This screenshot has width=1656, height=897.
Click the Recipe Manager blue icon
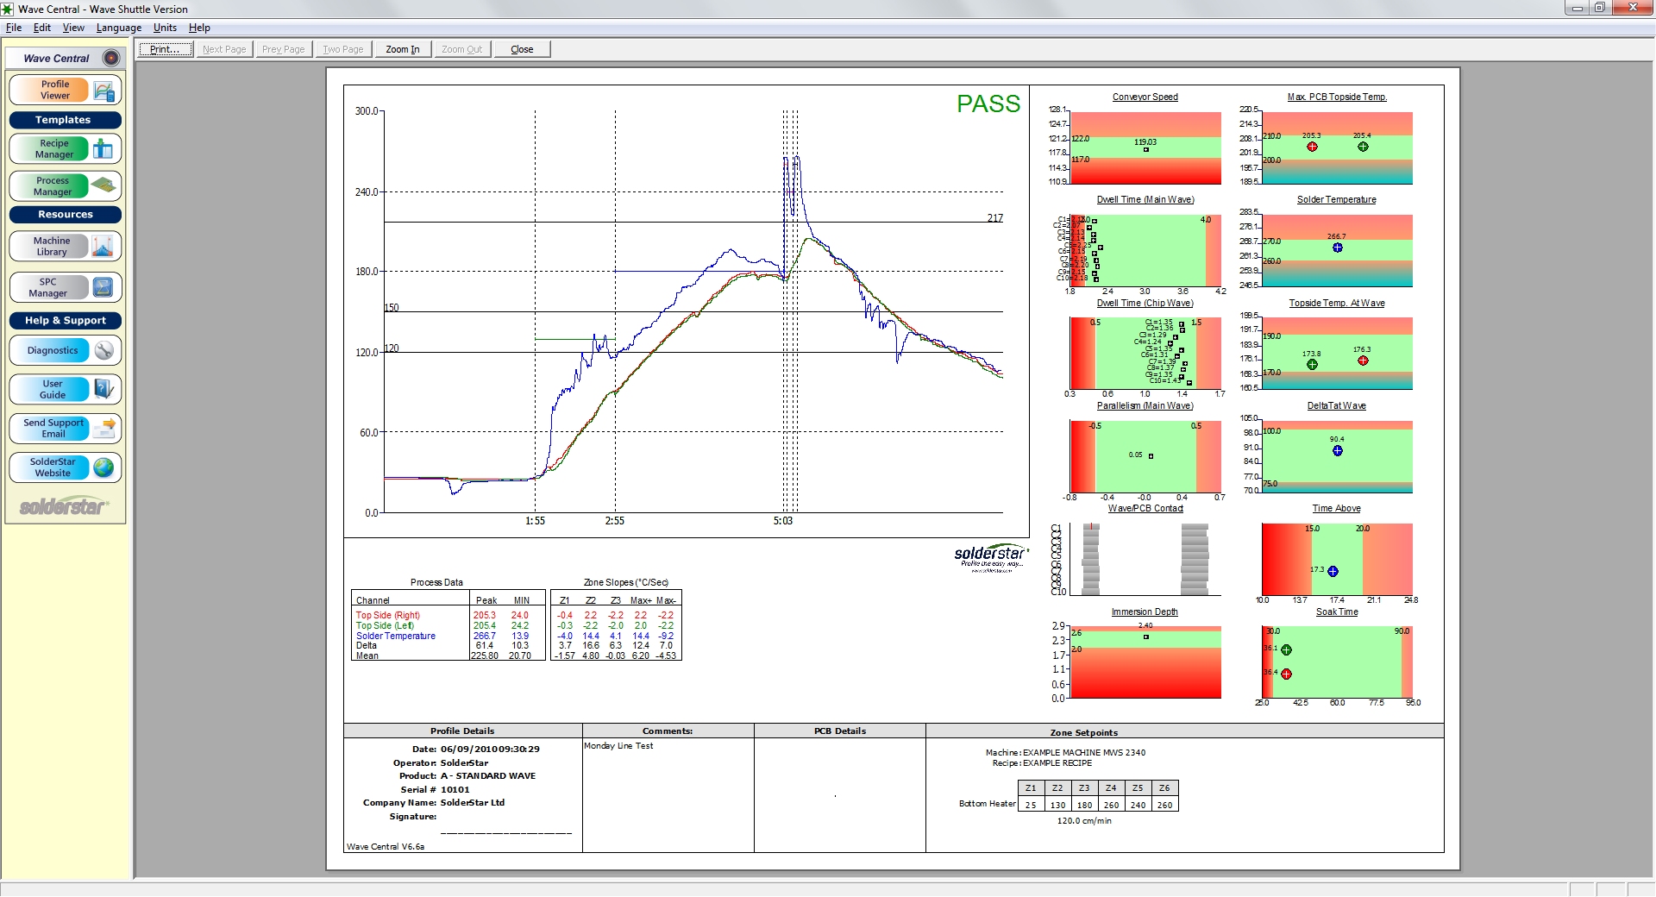(103, 149)
